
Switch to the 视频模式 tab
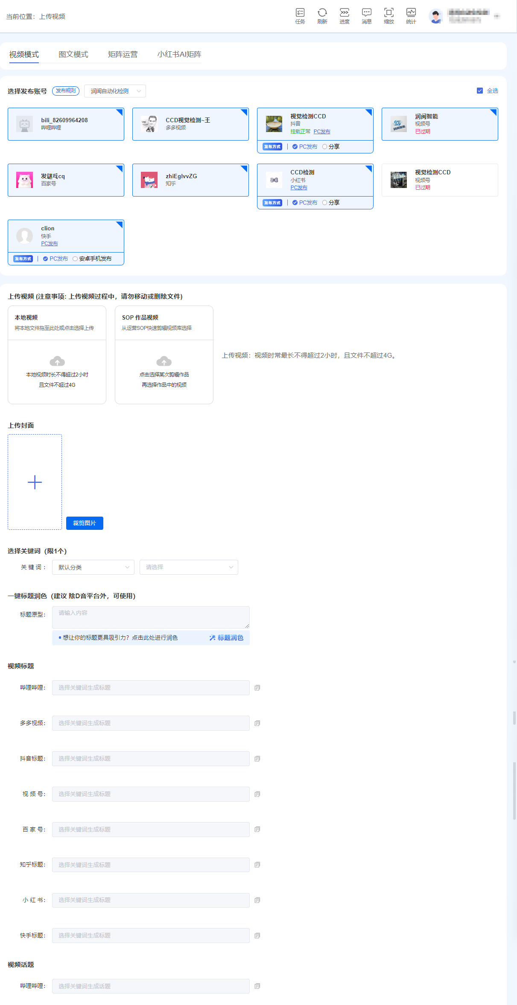pos(24,54)
